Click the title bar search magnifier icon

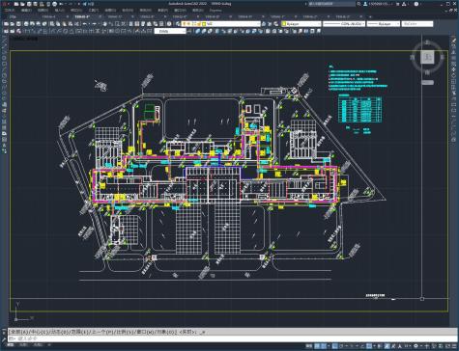tap(359, 4)
